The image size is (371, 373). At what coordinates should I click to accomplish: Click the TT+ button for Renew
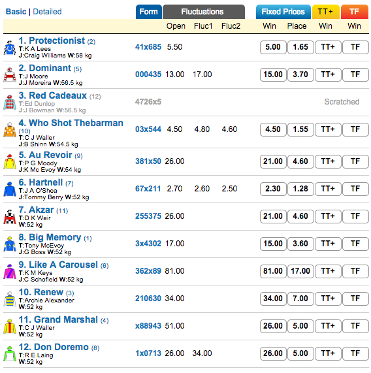click(x=328, y=299)
